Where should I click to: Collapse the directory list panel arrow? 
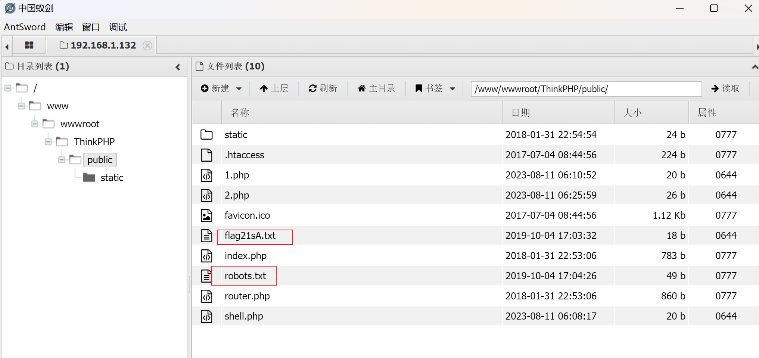coord(178,67)
